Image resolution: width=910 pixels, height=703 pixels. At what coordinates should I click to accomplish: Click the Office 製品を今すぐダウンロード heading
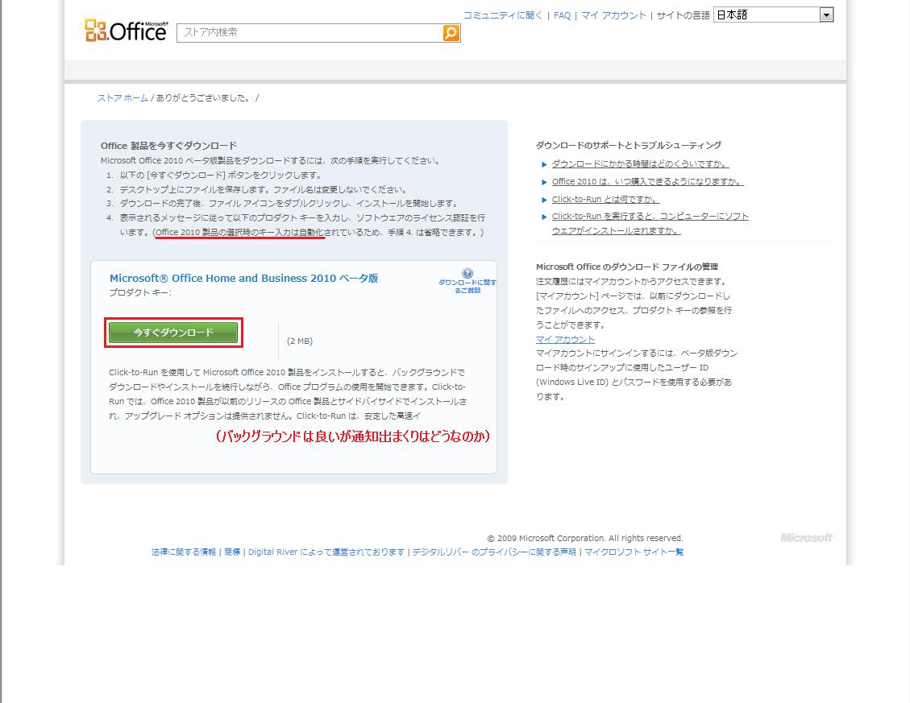[x=168, y=146]
